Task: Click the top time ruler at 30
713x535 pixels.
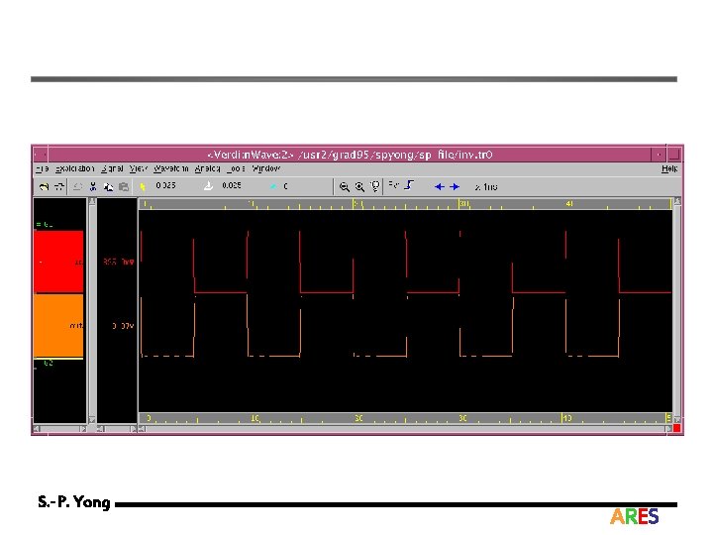Action: [x=463, y=204]
